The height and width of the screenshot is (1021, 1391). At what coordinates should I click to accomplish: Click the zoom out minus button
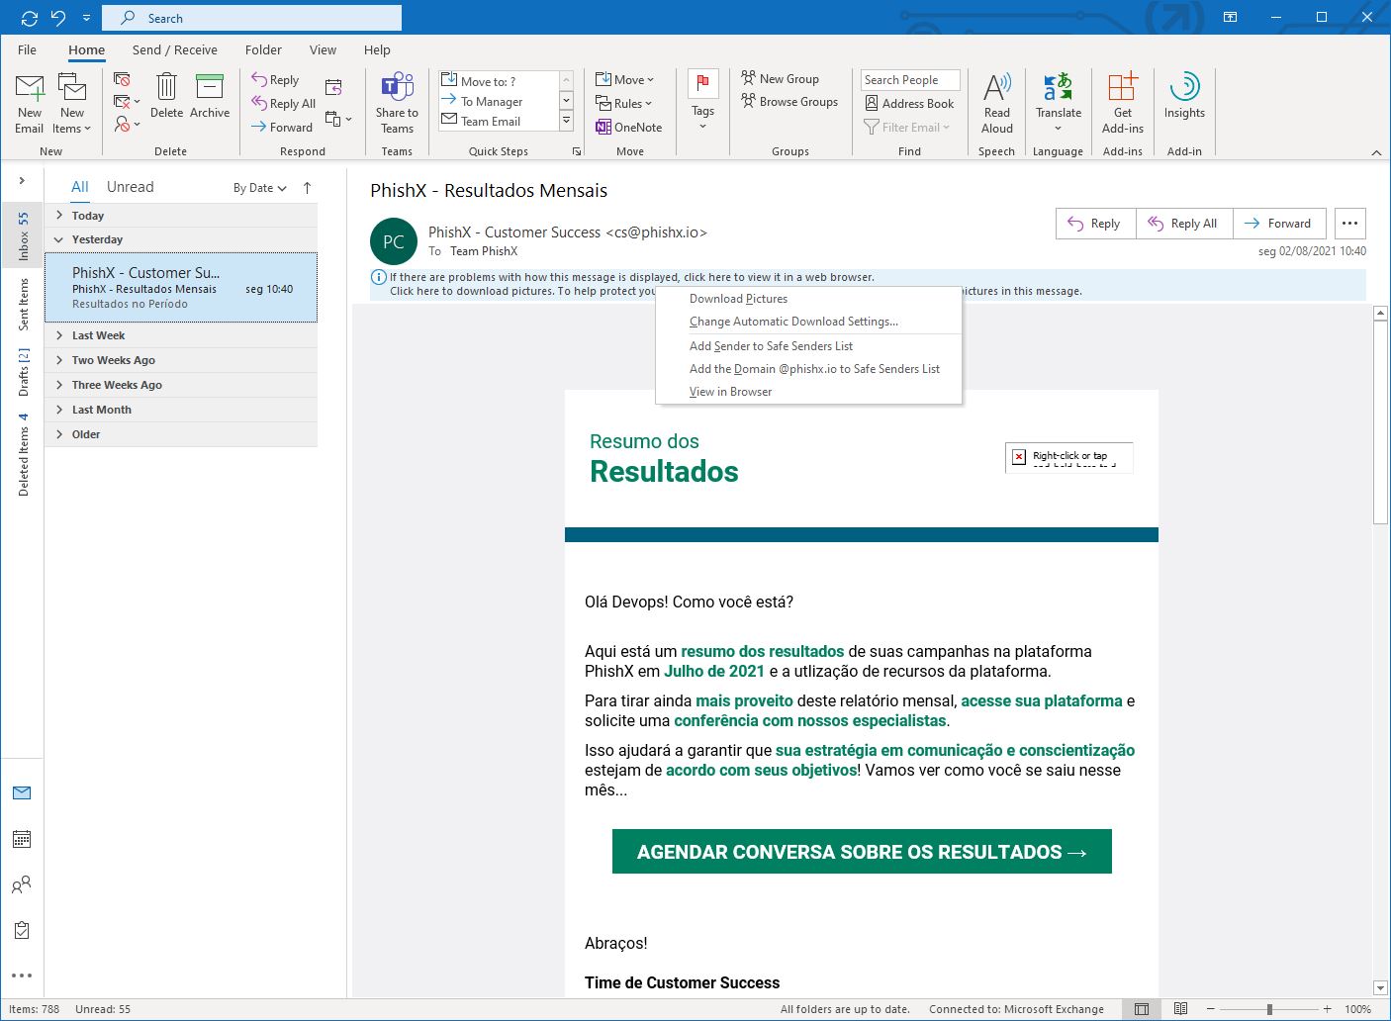pos(1211,1009)
